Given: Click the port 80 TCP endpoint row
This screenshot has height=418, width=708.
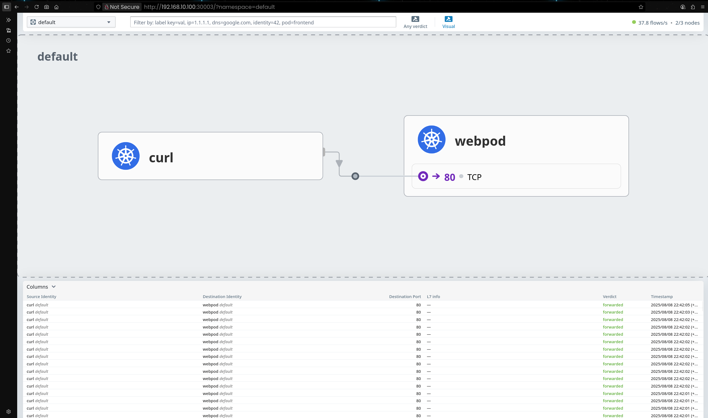Looking at the screenshot, I should pyautogui.click(x=516, y=176).
